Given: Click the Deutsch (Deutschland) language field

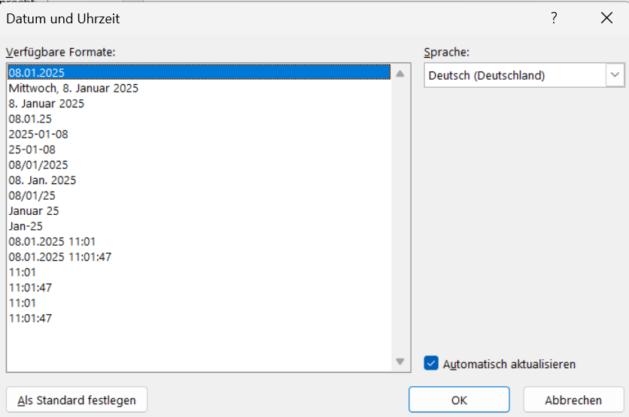Looking at the screenshot, I should click(515, 75).
